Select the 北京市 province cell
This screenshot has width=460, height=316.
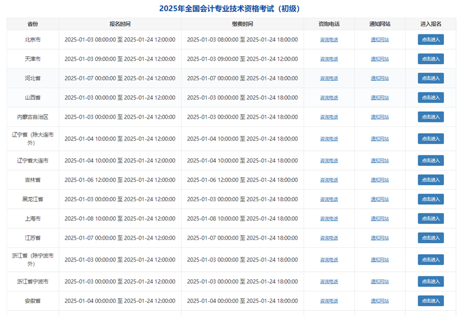pyautogui.click(x=33, y=40)
